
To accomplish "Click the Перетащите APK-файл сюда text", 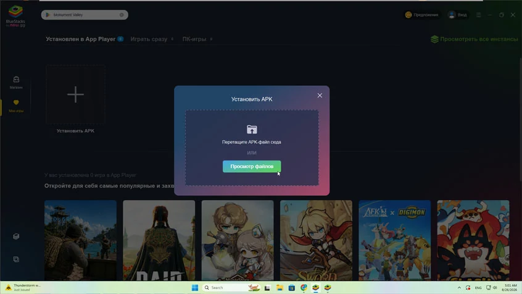I will (252, 142).
